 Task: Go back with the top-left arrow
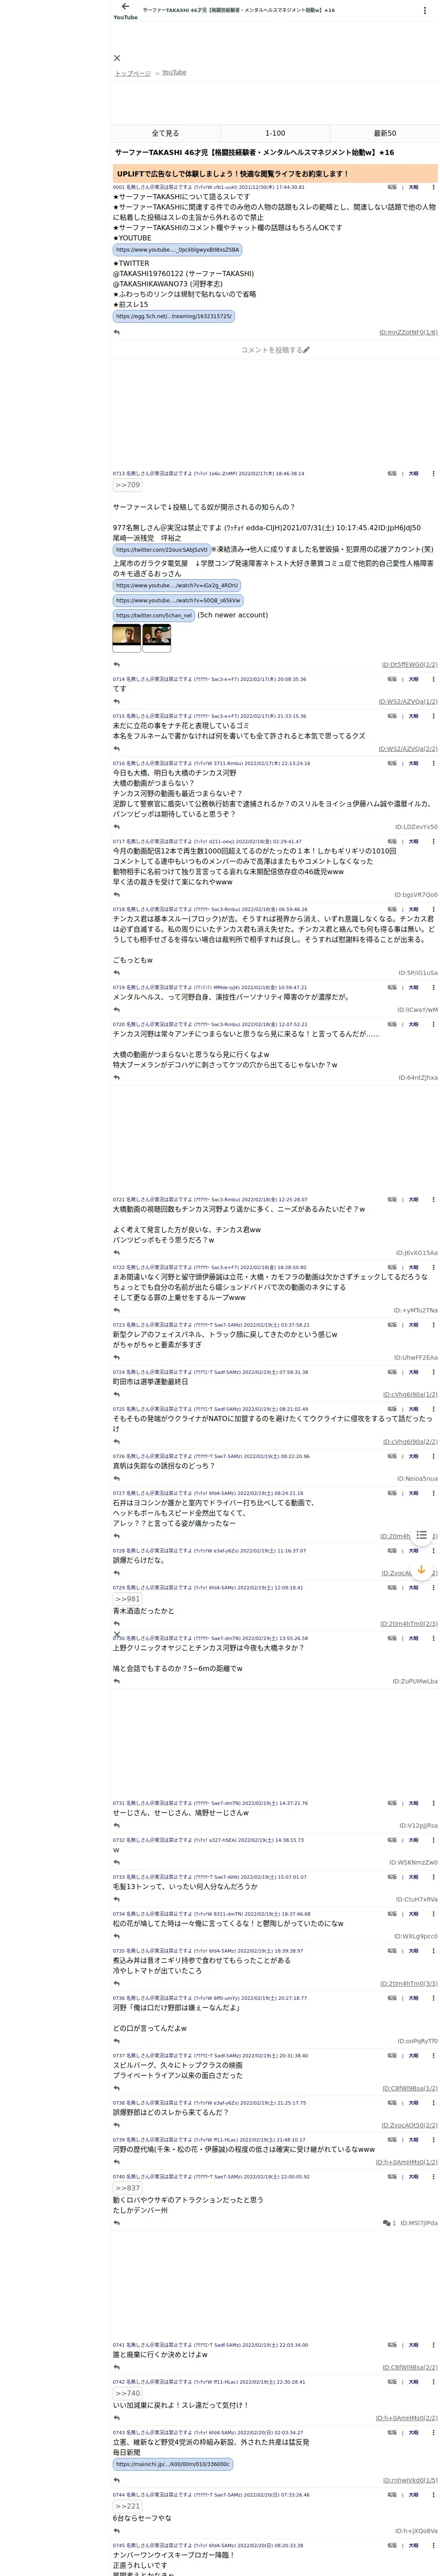coord(125,7)
